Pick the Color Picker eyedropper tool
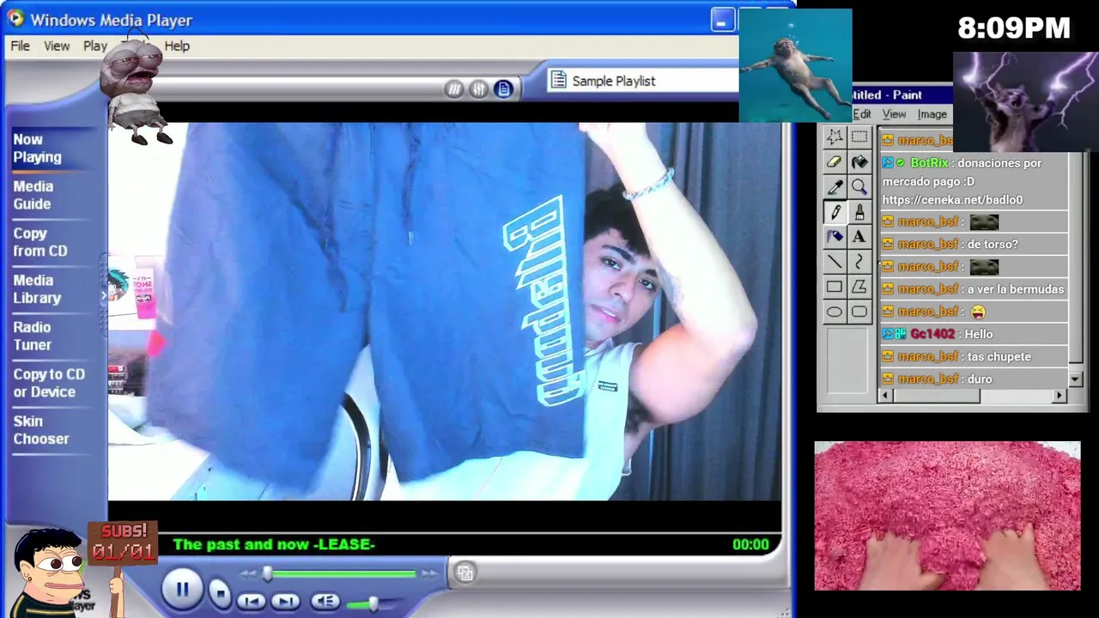The image size is (1099, 618). tap(835, 187)
